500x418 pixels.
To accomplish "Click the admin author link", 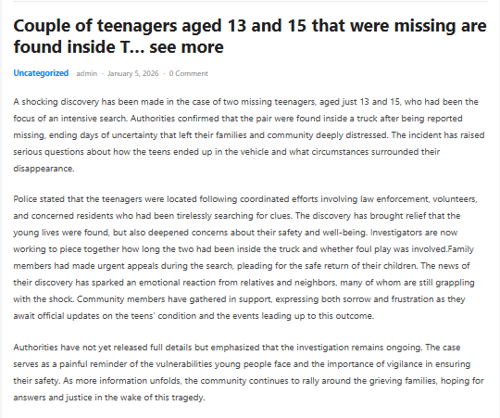I will tap(86, 73).
